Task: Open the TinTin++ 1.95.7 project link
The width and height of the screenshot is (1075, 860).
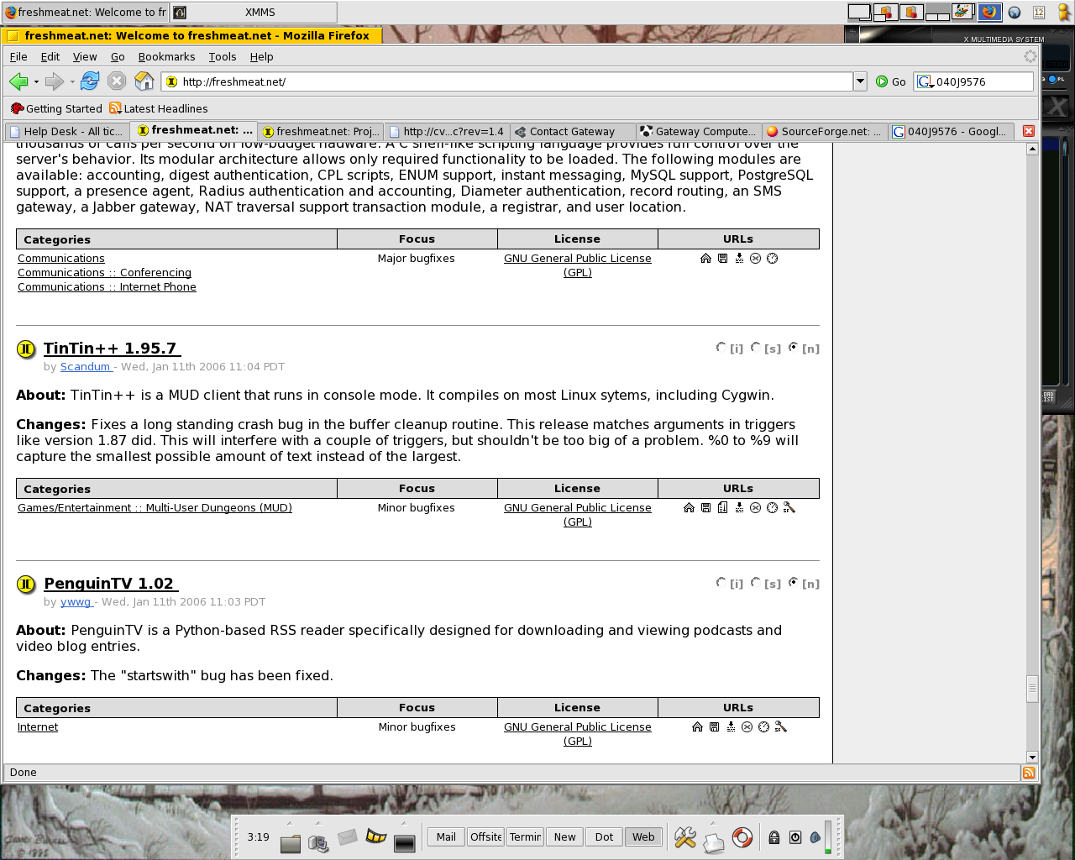Action: 112,349
